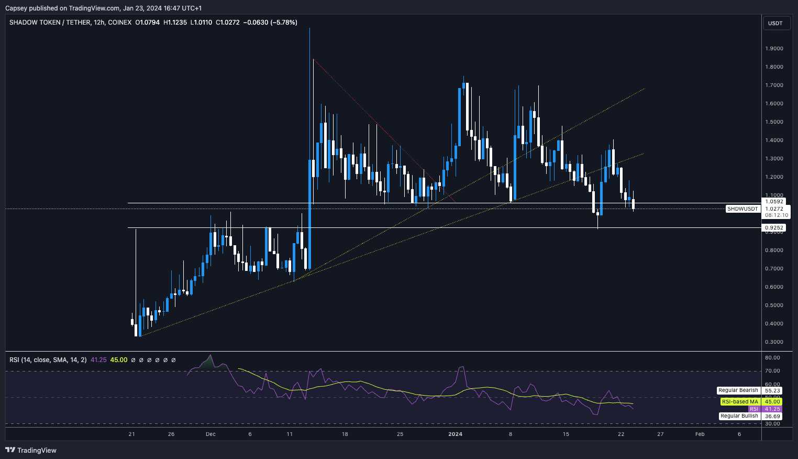Screen dimensions: 798x459
Task: Click the Capsey published header text
Action: click(103, 8)
